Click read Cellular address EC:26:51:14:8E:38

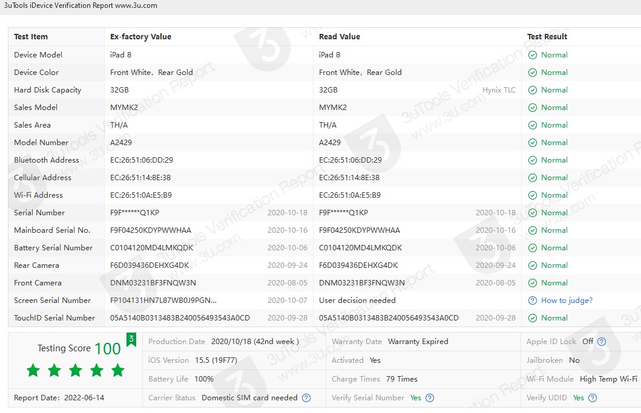(x=349, y=178)
